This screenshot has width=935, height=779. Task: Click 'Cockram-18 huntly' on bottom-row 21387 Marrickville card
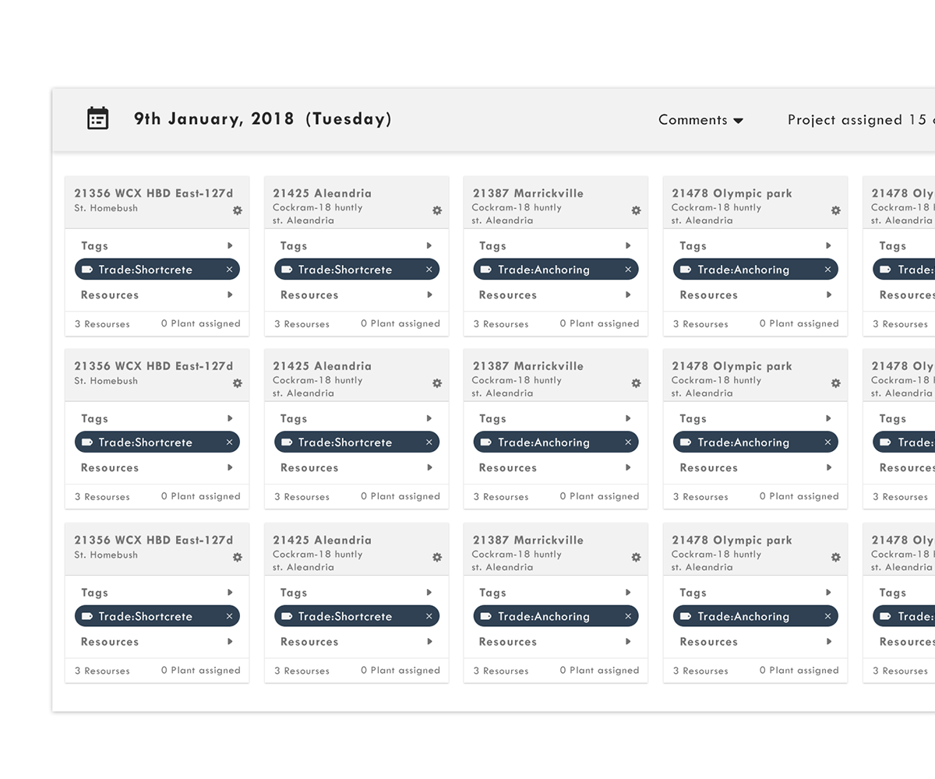tap(517, 555)
